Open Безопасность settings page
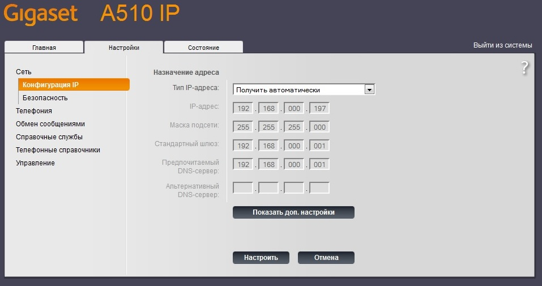The height and width of the screenshot is (286, 542). pyautogui.click(x=45, y=98)
